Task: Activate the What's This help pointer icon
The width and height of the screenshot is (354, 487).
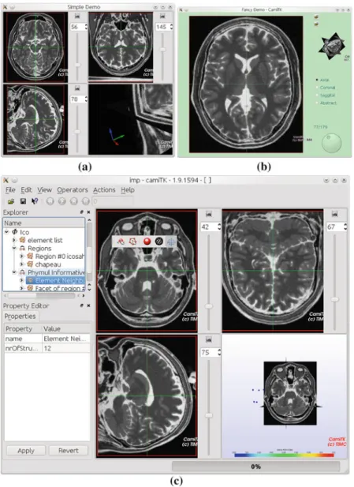Action: click(35, 201)
